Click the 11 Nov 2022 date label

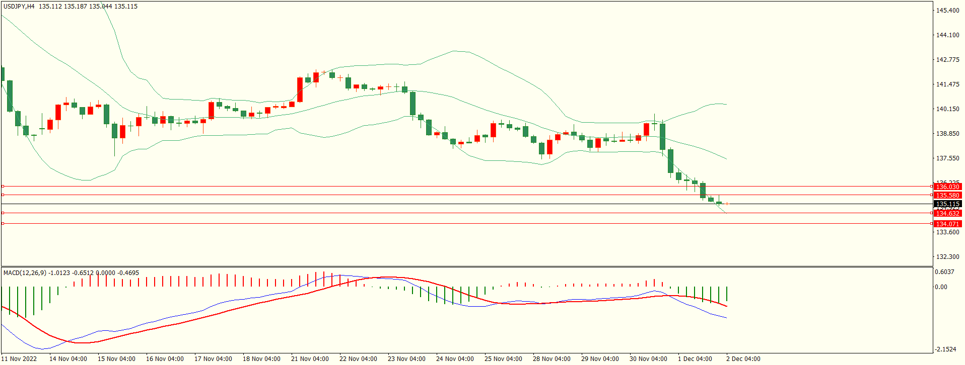pyautogui.click(x=20, y=359)
